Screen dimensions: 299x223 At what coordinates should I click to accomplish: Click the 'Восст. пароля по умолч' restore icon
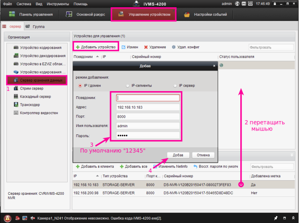click(196, 166)
